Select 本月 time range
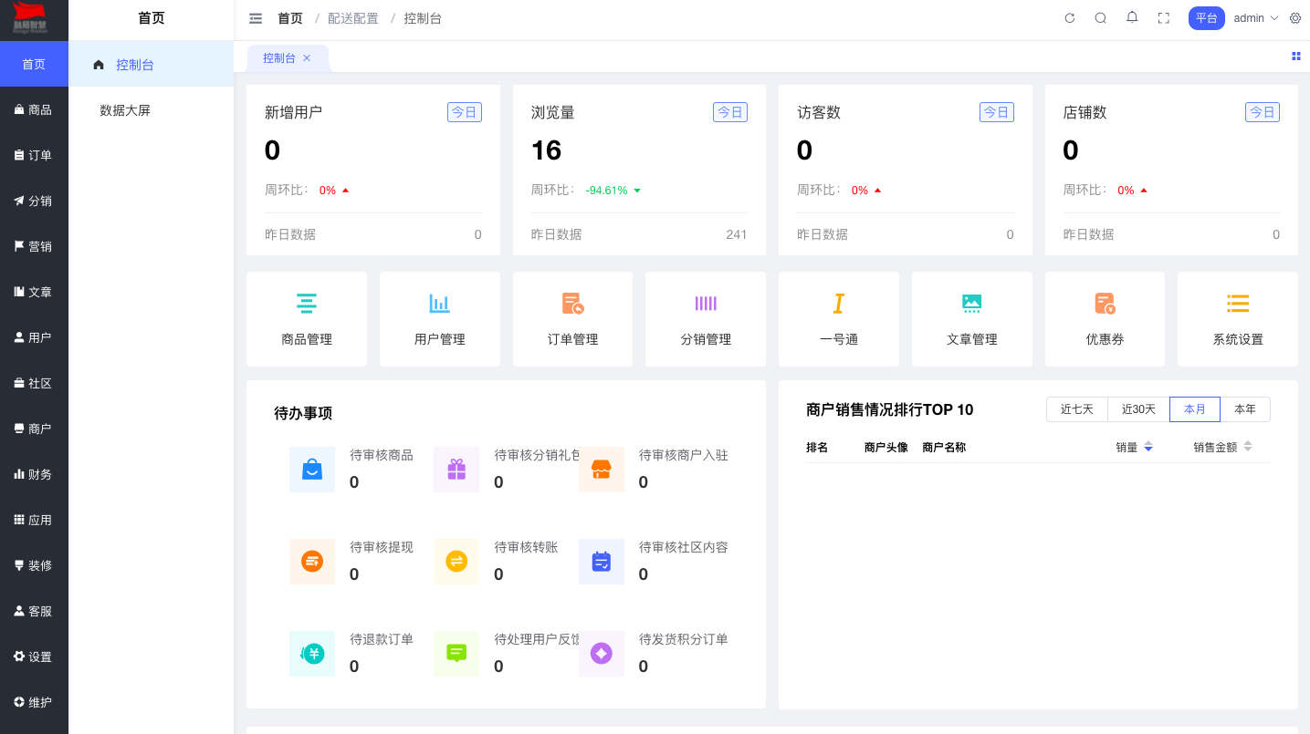The height and width of the screenshot is (734, 1310). click(1195, 409)
